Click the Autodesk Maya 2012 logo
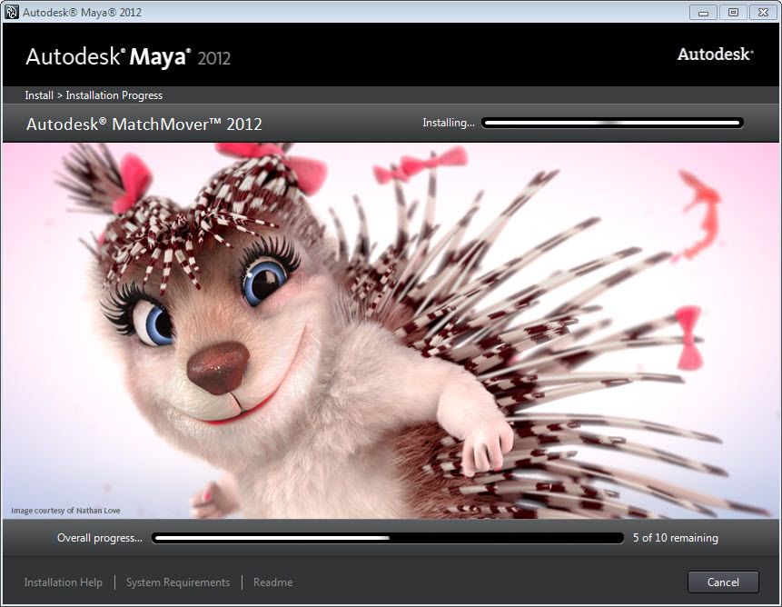The width and height of the screenshot is (782, 607). tap(128, 57)
